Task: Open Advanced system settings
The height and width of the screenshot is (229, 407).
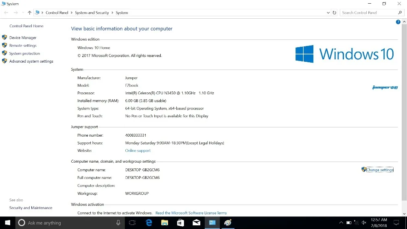Action: point(31,61)
